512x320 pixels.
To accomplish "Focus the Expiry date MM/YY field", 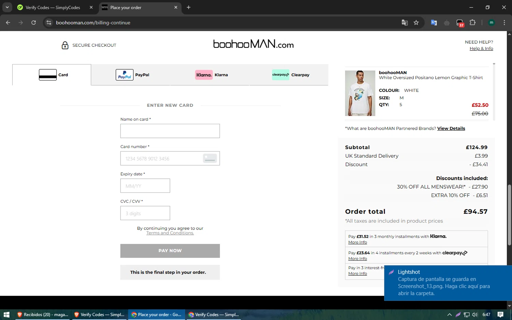I will coord(145,186).
